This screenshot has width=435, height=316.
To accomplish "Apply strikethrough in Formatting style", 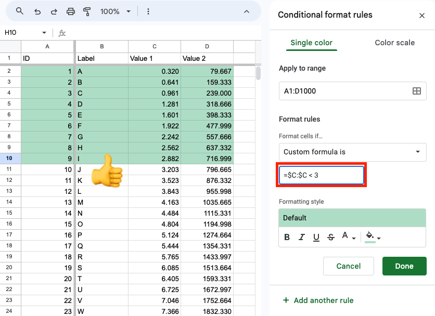I will click(331, 237).
